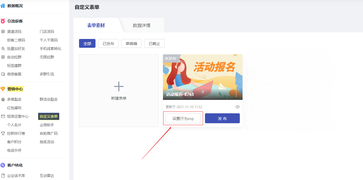The image size is (363, 180).
Task: Click the QR icon beside 渠道活码
Action: (x=3, y=32)
